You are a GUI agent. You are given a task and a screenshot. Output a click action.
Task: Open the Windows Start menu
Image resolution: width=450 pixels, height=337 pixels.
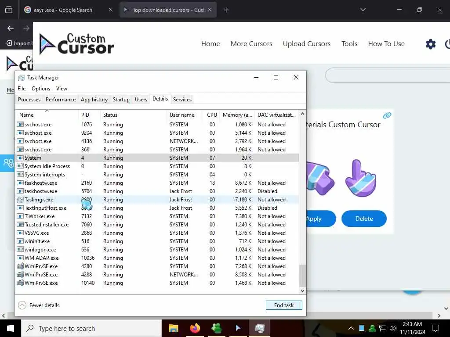[11, 328]
